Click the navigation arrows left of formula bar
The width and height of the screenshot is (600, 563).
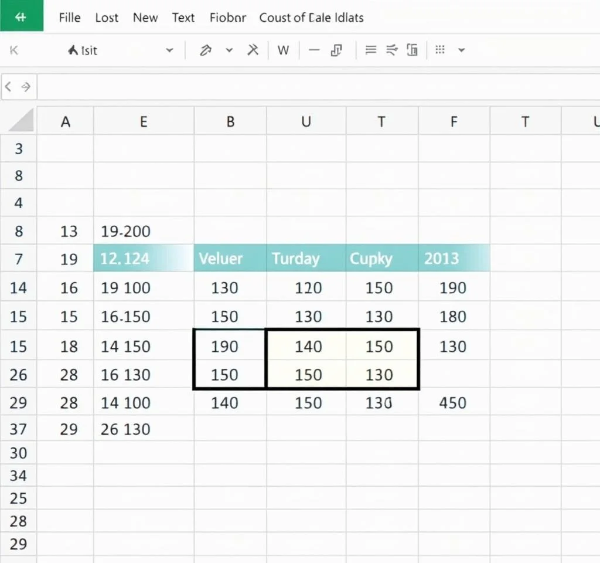(x=18, y=87)
